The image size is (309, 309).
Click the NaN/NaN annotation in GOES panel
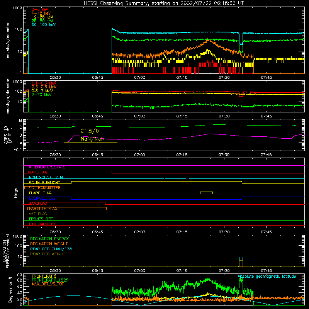pyautogui.click(x=93, y=139)
